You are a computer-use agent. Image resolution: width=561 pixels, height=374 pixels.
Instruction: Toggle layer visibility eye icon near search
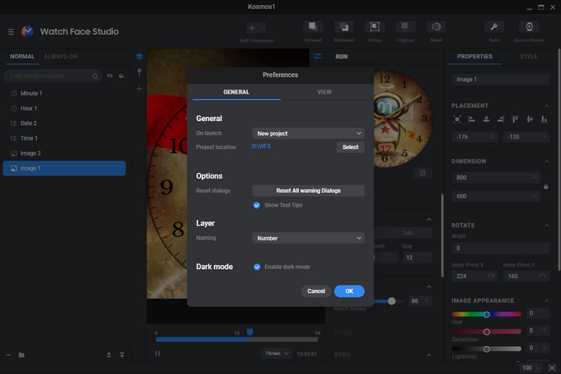tap(109, 76)
